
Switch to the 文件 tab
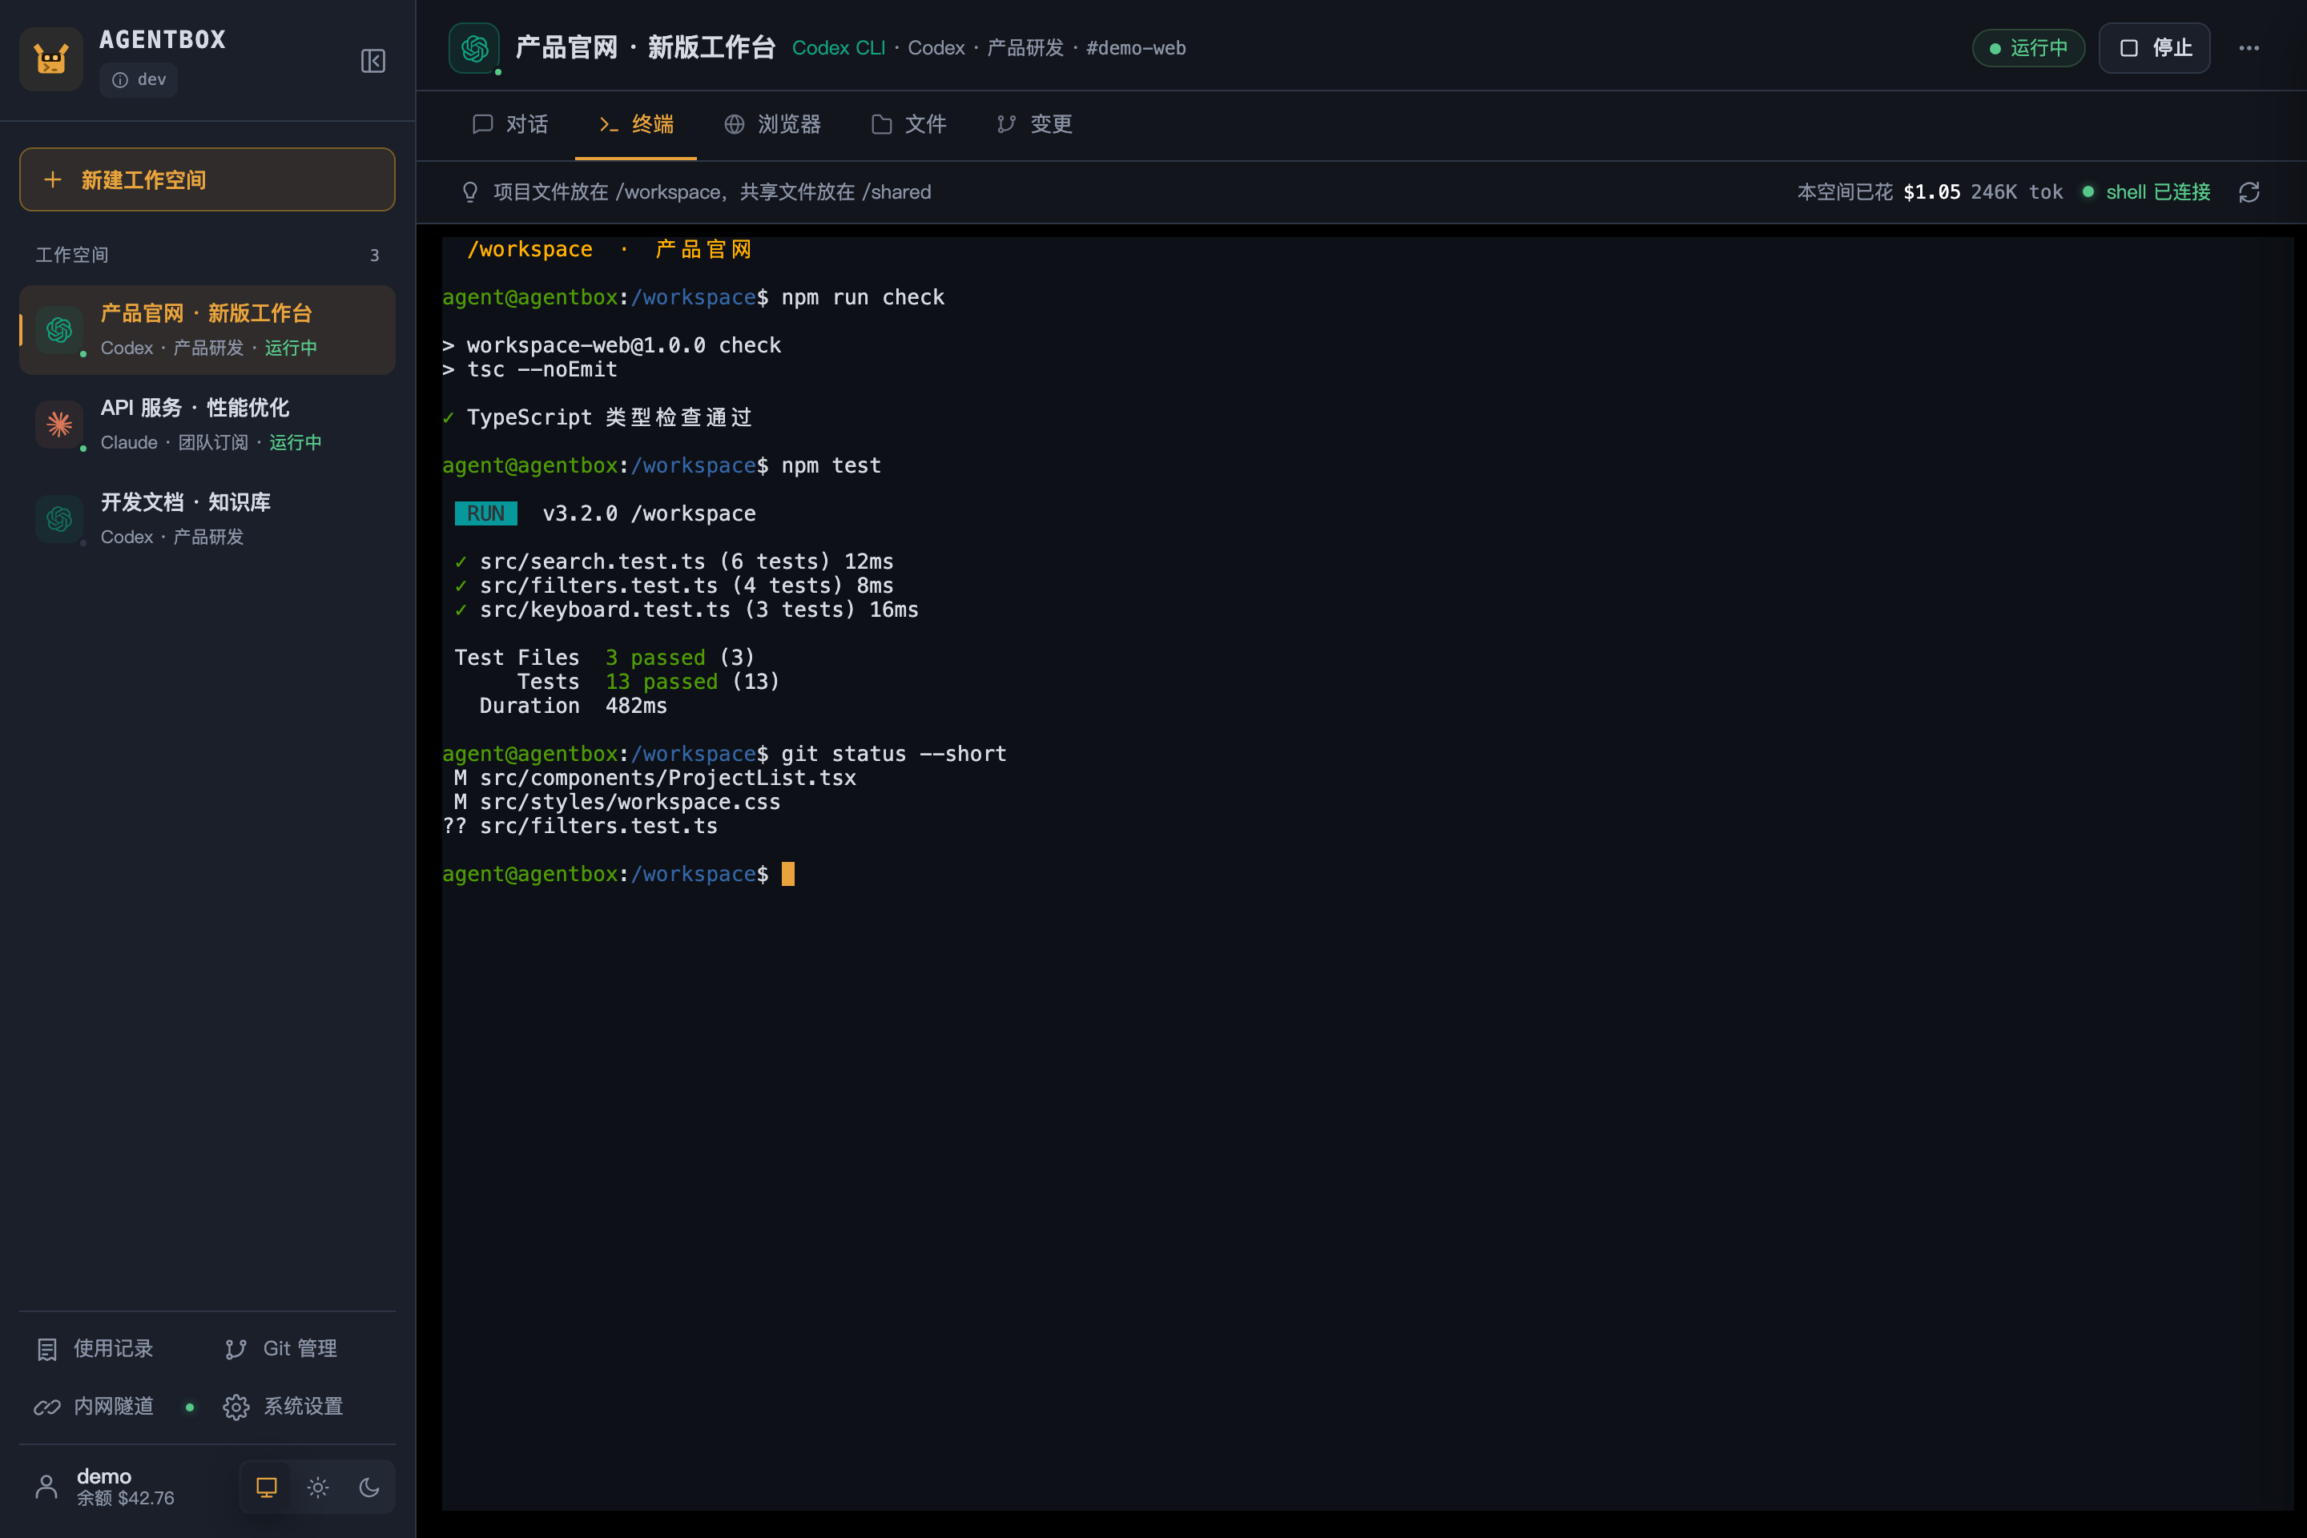pyautogui.click(x=908, y=125)
